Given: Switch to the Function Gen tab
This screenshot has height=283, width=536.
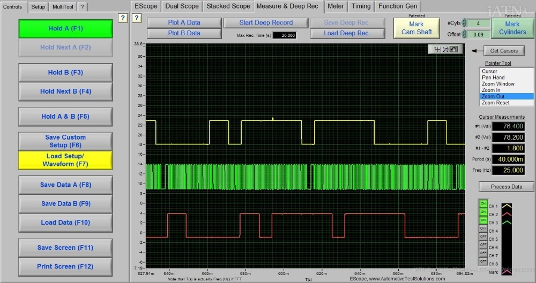Looking at the screenshot, I should [x=398, y=6].
